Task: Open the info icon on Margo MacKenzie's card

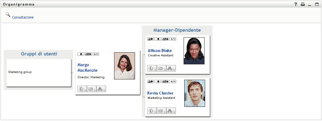Action: [x=82, y=89]
